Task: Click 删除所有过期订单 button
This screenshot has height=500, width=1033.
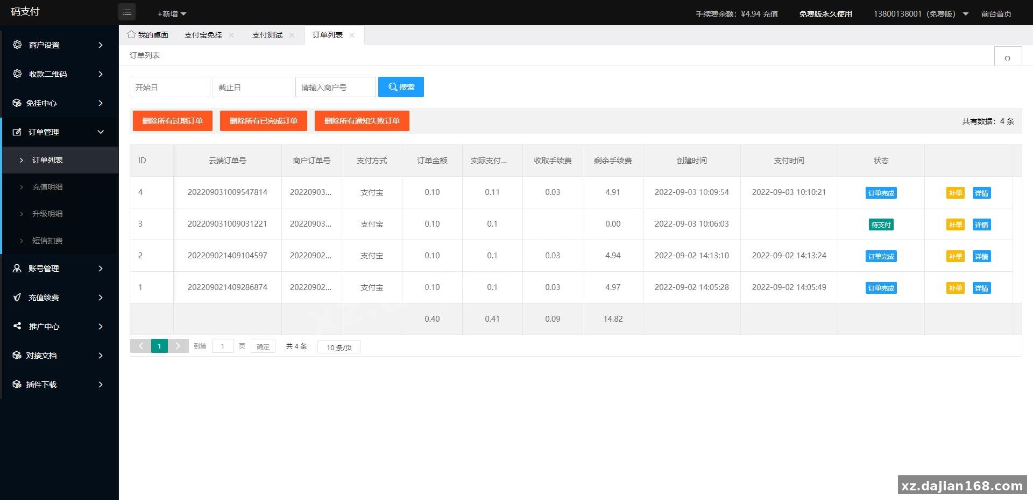Action: (173, 121)
